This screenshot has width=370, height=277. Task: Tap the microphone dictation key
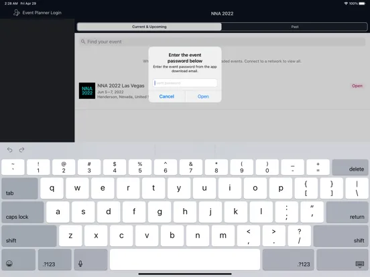[90, 260]
